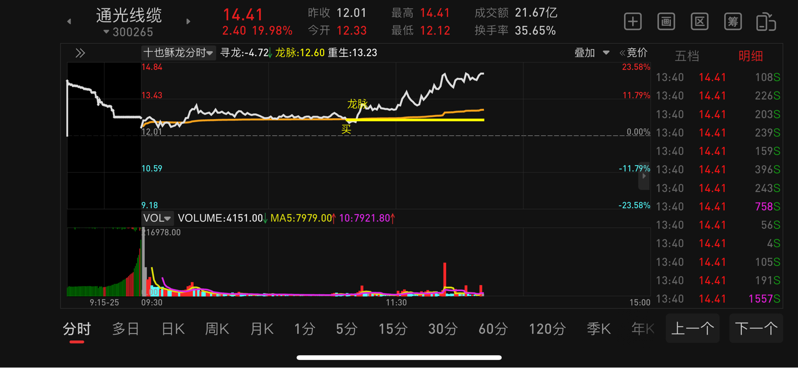This screenshot has width=798, height=368.
Task: Open the chip distribution icon 筹
Action: tap(733, 22)
